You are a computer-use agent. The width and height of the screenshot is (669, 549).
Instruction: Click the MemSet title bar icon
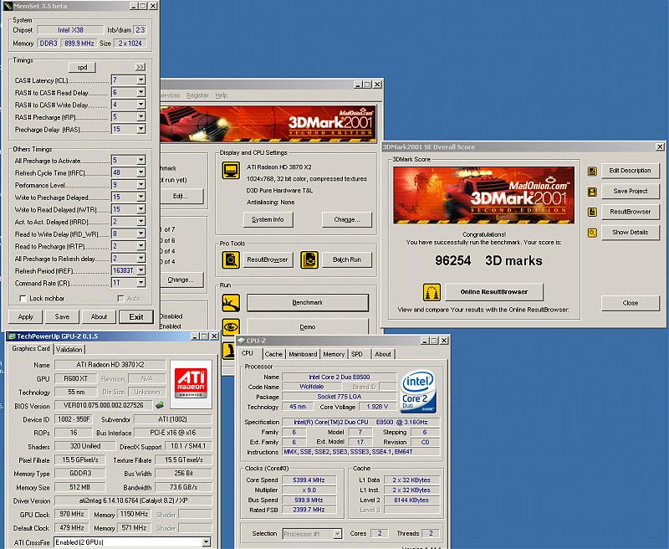click(8, 6)
